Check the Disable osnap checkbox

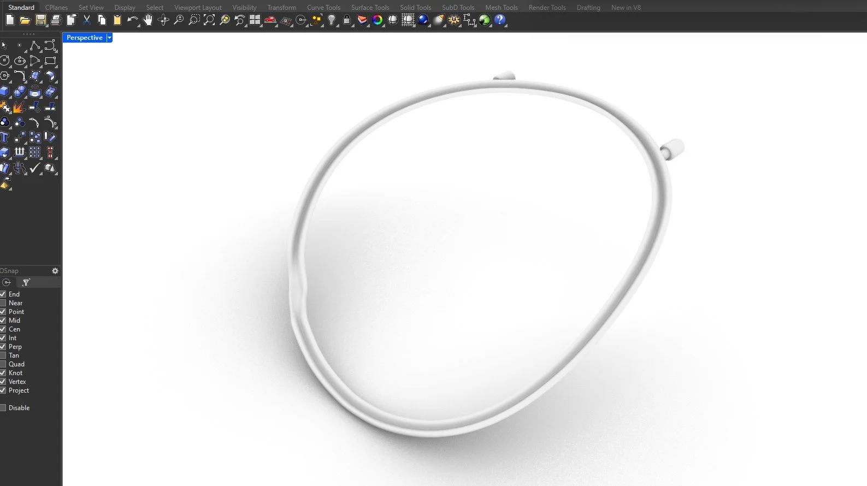(3, 408)
